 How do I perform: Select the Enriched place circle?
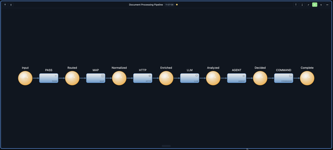[x=166, y=78]
